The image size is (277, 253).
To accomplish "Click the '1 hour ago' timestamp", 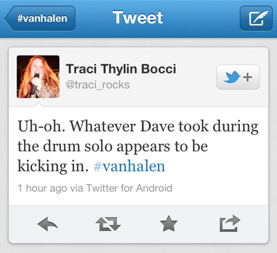I will 42,188.
